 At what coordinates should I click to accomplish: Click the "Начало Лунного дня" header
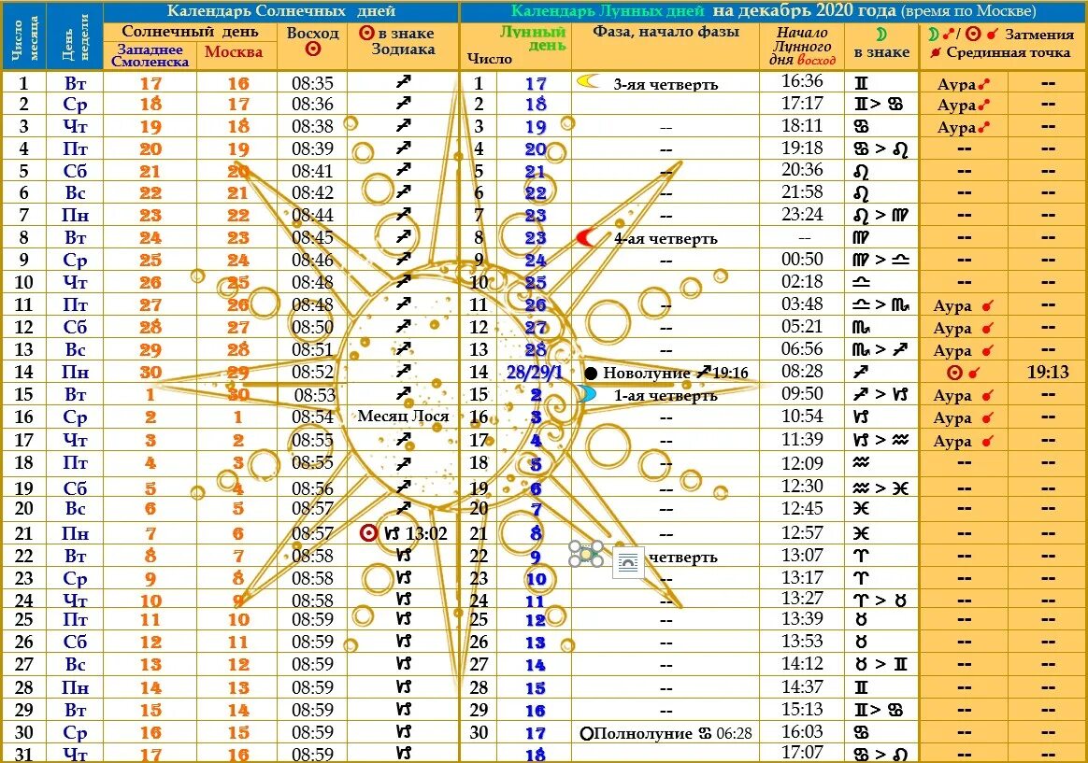[802, 46]
